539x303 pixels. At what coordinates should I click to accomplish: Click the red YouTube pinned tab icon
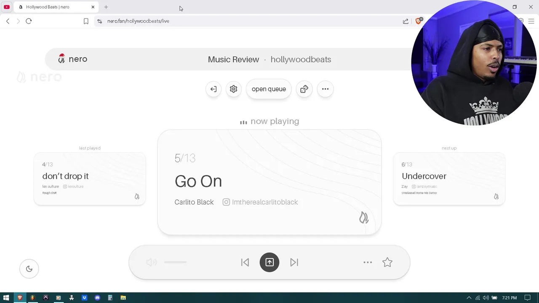point(7,7)
